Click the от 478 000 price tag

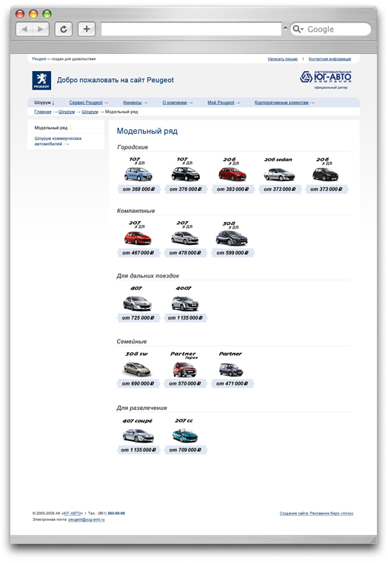[x=185, y=253]
